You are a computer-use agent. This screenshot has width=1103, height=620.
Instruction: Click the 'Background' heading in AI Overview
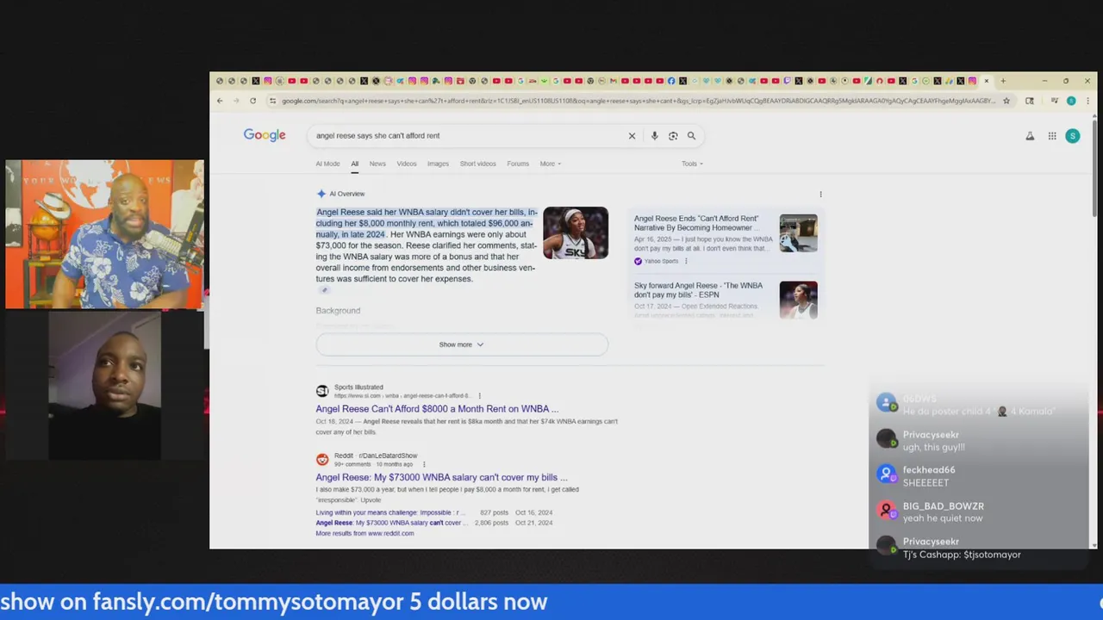[x=338, y=311]
